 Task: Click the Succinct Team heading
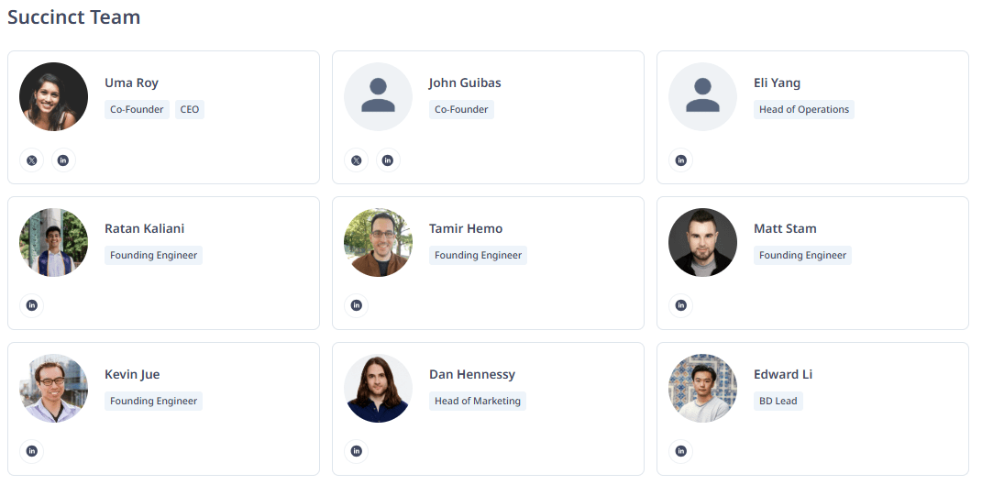pyautogui.click(x=73, y=17)
